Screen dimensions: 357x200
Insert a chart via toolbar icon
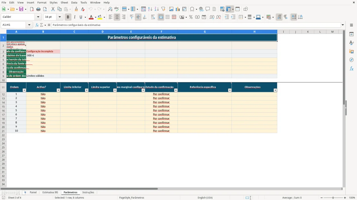click(178, 9)
